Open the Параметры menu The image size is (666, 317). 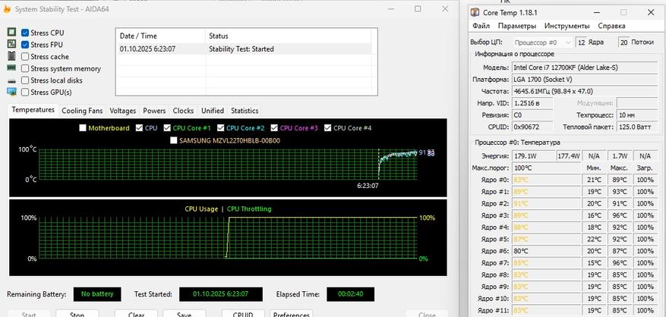[517, 26]
